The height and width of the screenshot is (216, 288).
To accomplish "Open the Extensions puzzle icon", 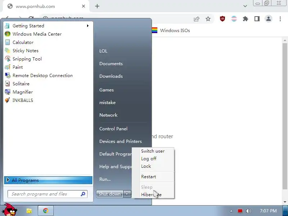I will 246,19.
